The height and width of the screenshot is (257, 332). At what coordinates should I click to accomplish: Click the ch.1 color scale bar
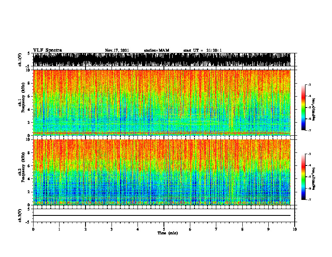(303, 108)
